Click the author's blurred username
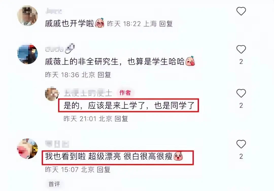Screen dimensions: 274x191 [x=88, y=93]
